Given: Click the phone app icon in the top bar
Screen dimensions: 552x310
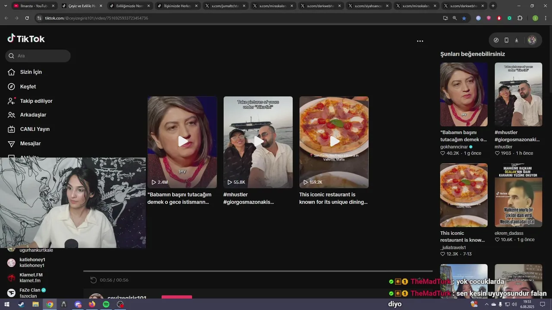Looking at the screenshot, I should 506,40.
